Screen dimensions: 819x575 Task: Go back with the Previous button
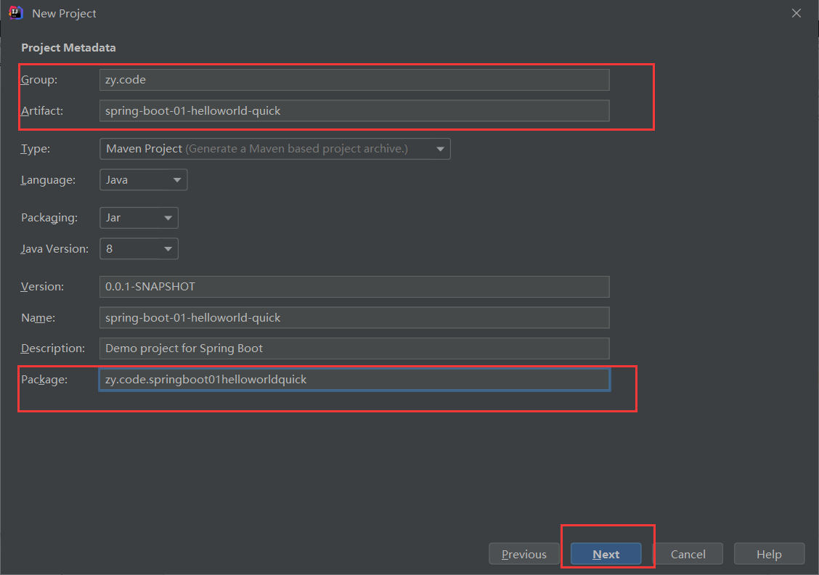(524, 554)
